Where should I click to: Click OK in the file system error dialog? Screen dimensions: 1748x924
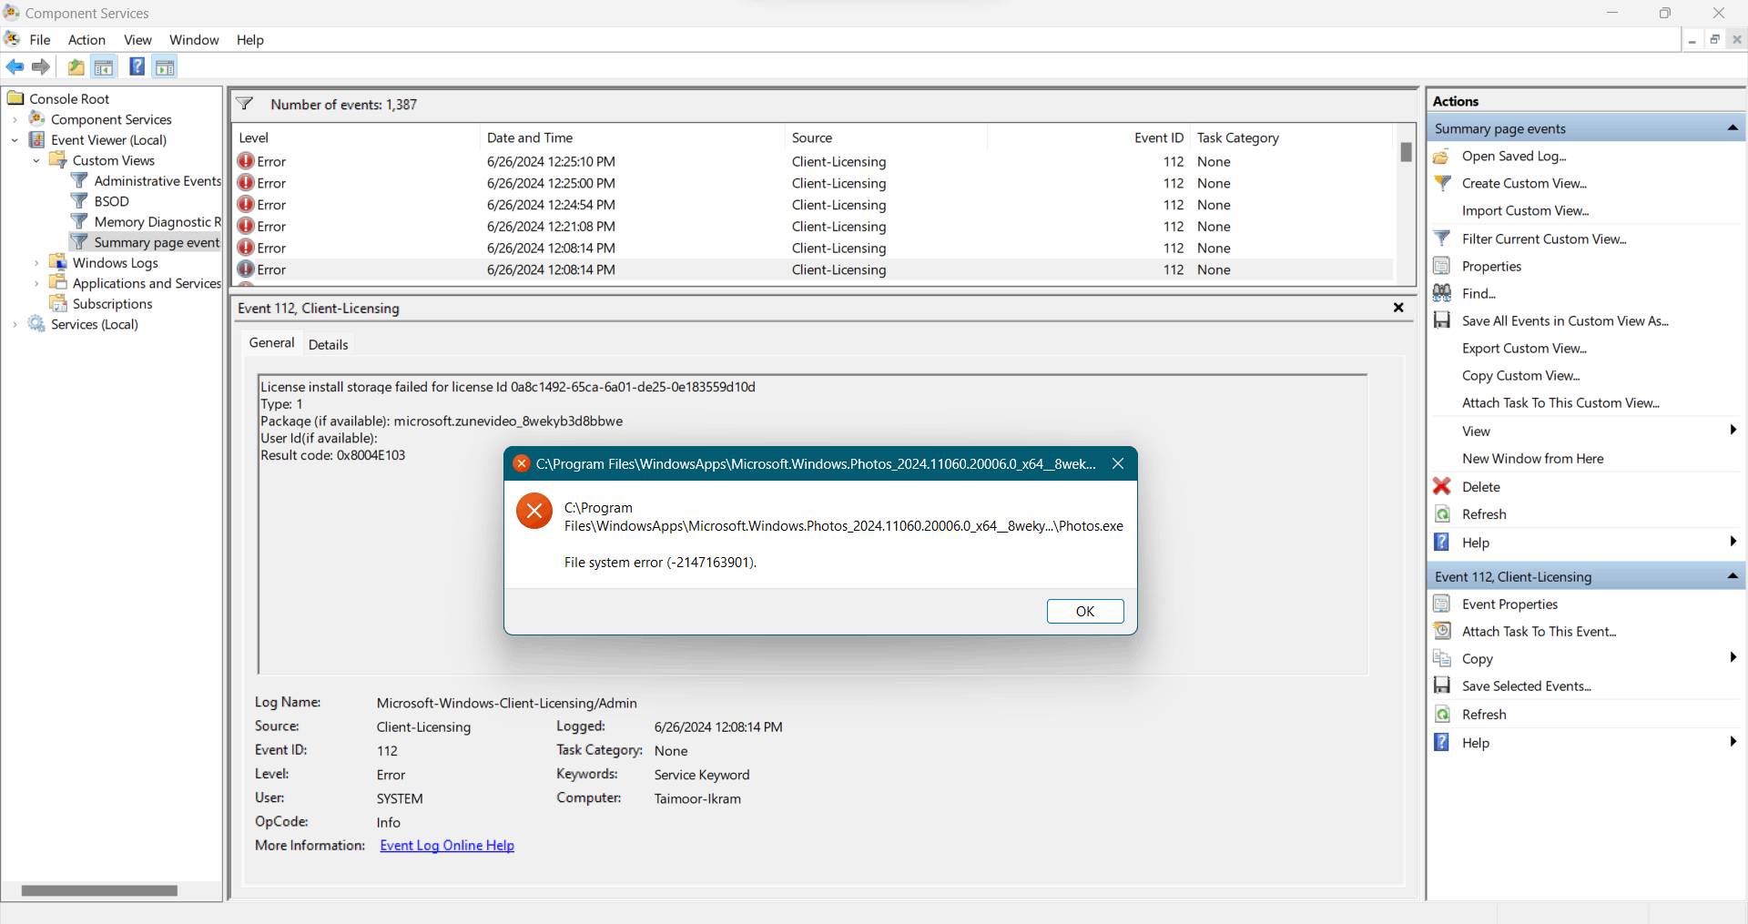(x=1085, y=611)
